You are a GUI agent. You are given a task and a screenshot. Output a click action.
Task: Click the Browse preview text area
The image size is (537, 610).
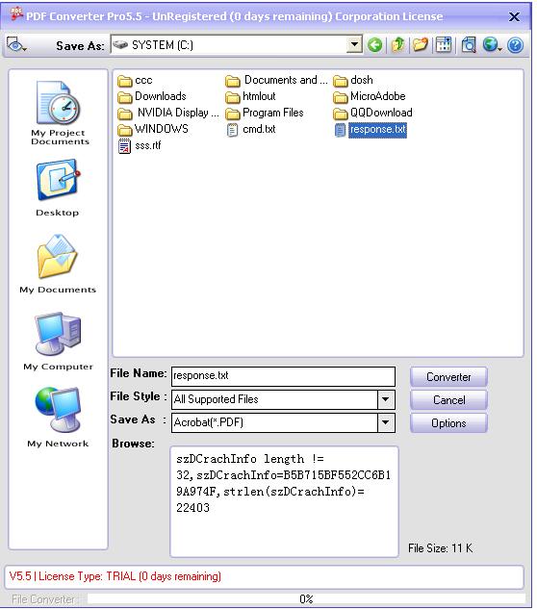tap(284, 501)
